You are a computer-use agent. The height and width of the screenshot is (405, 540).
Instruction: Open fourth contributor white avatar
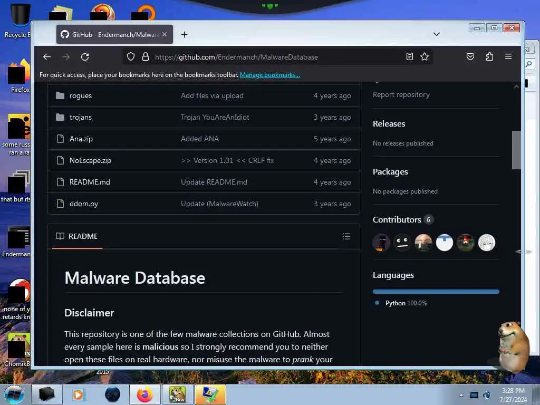click(x=444, y=243)
